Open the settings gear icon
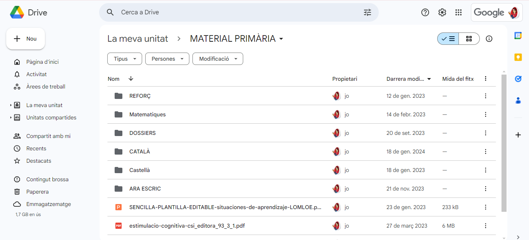The width and height of the screenshot is (529, 240). tap(442, 12)
